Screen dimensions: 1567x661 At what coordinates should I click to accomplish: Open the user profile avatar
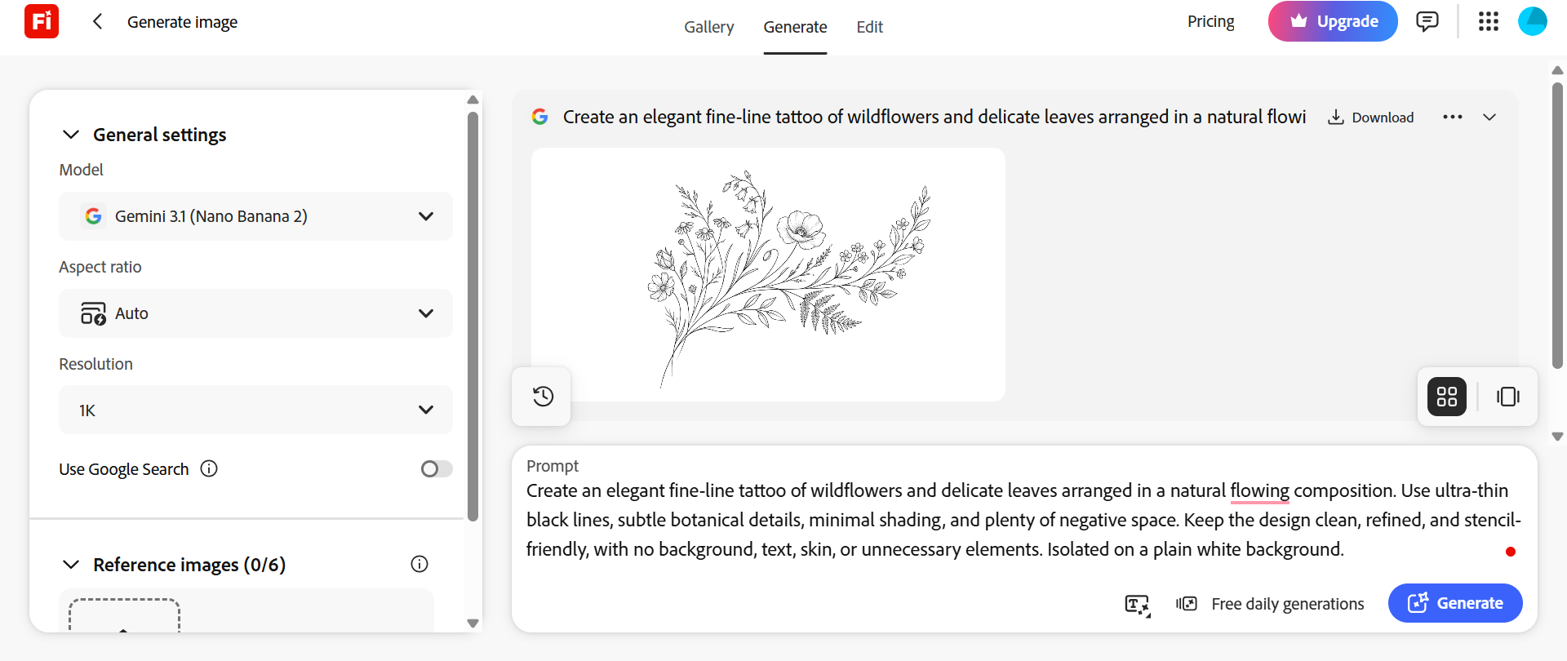coord(1532,21)
